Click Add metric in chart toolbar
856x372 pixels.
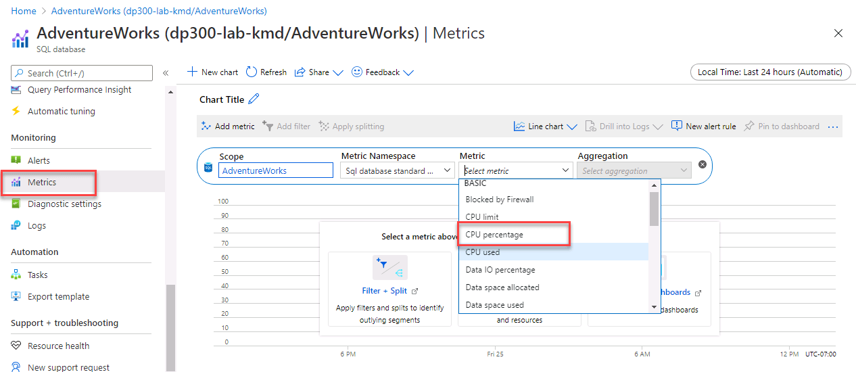228,126
